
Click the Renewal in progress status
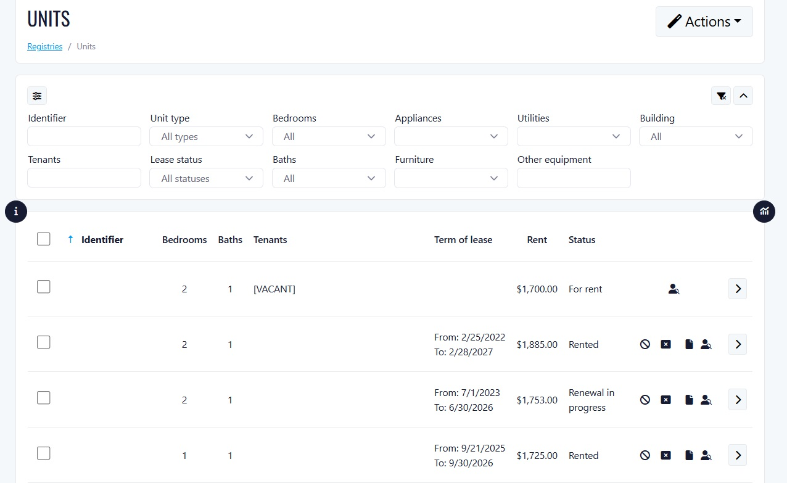pyautogui.click(x=591, y=400)
